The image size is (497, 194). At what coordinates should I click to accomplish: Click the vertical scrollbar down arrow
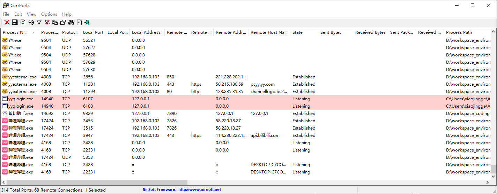click(494, 176)
